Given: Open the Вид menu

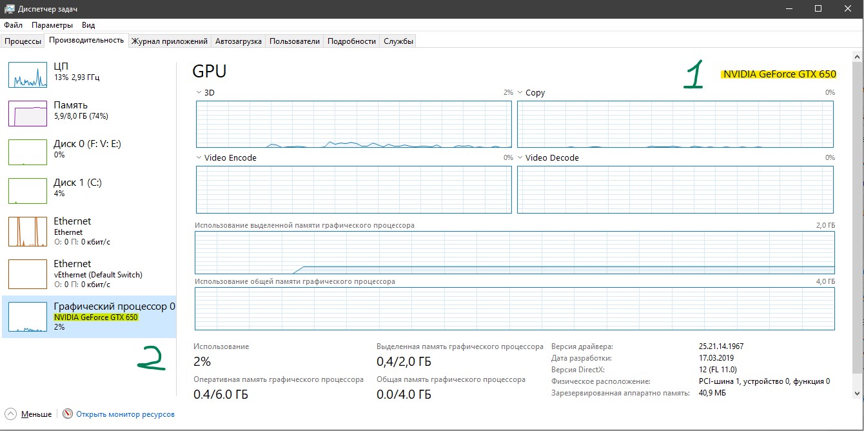Looking at the screenshot, I should (88, 25).
